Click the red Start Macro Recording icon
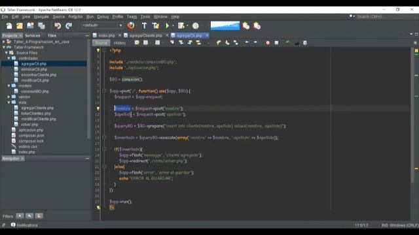Screen dimensions: 419x235 268,42
